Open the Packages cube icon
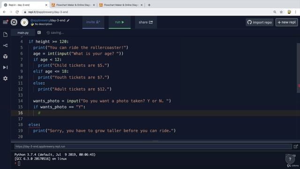Viewport: 300px width, 169px height. click(5, 56)
